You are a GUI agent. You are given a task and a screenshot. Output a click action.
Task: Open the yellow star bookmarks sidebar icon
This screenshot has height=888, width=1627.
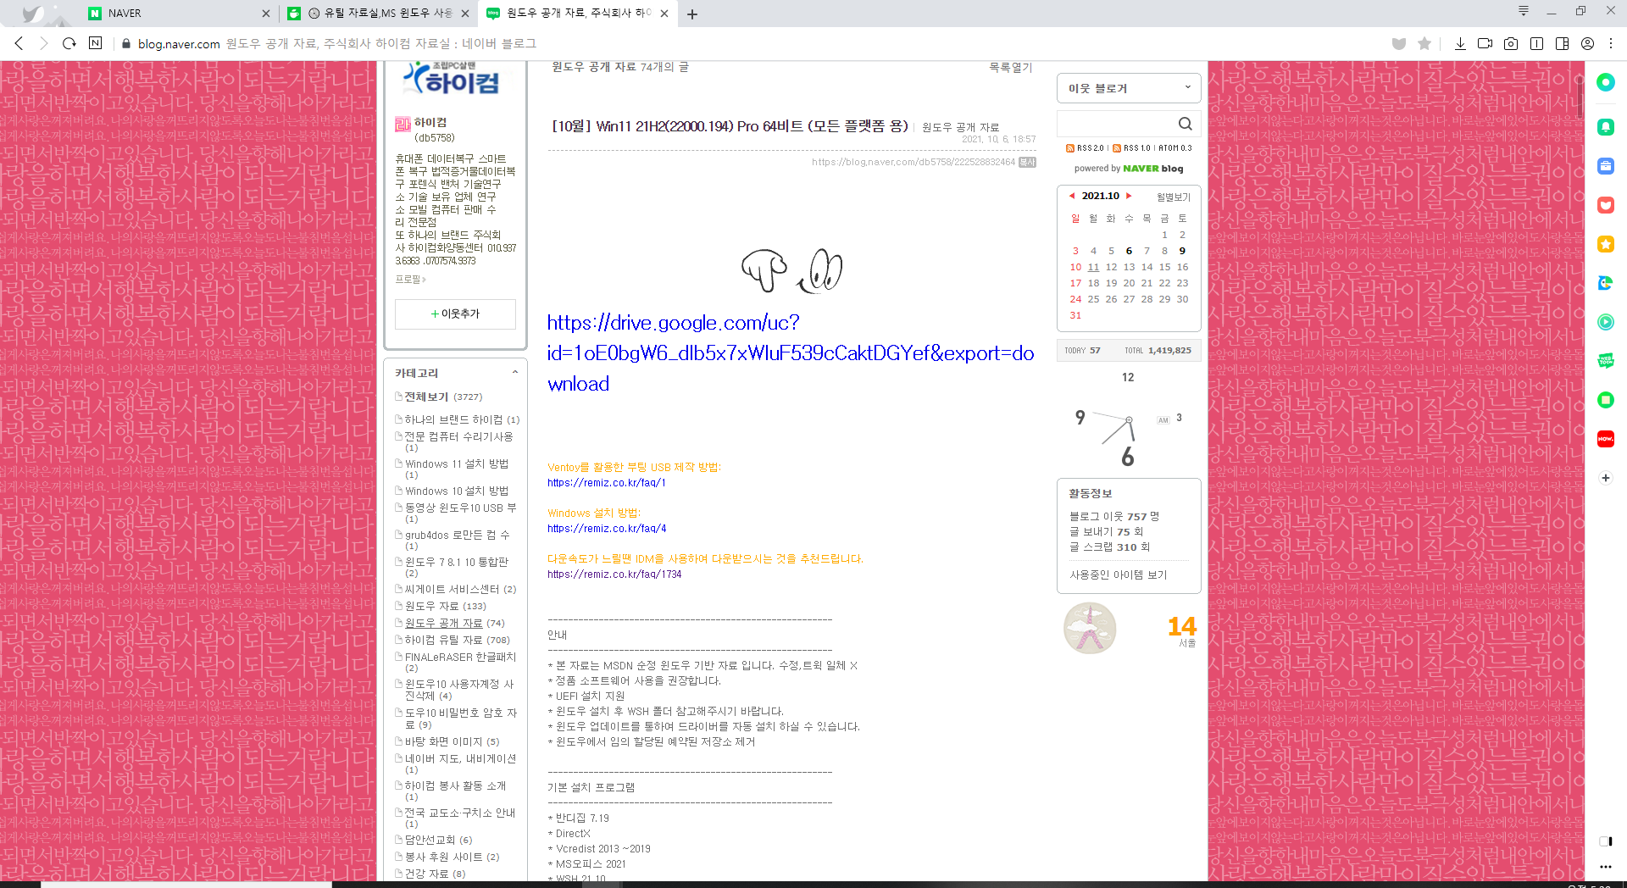[1605, 244]
